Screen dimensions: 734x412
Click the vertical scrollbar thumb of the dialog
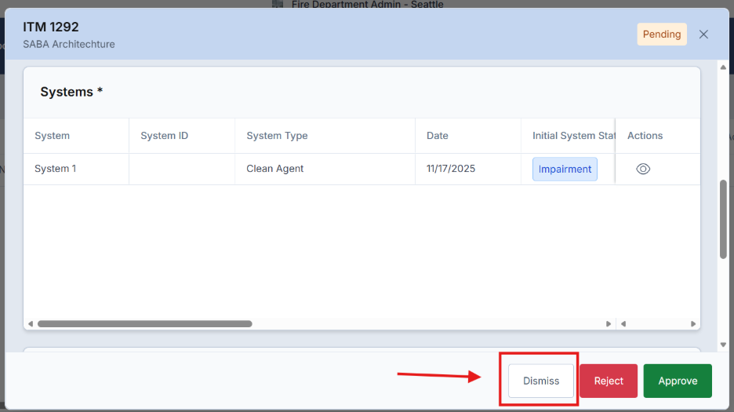click(723, 220)
